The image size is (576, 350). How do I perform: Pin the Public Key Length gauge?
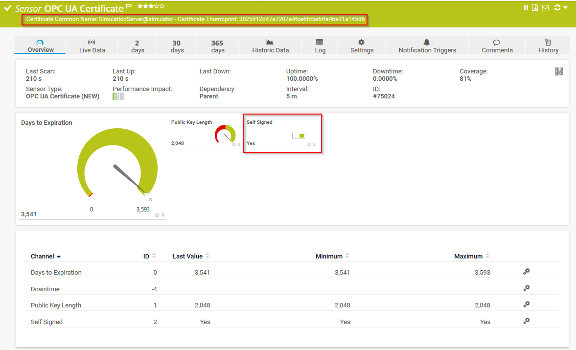click(x=238, y=144)
